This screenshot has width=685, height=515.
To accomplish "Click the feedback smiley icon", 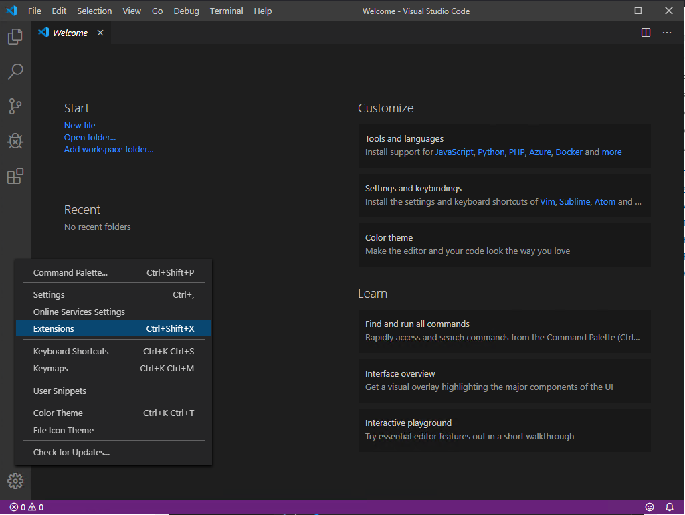I will click(649, 507).
